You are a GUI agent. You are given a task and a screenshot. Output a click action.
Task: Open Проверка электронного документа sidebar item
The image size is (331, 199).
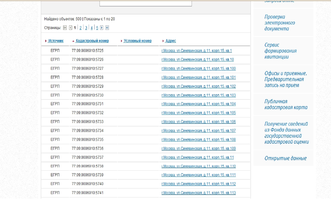[279, 23]
